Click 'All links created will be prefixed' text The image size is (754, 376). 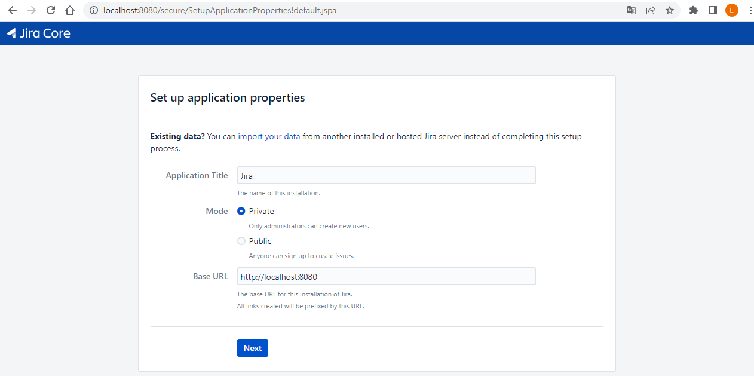pyautogui.click(x=301, y=306)
